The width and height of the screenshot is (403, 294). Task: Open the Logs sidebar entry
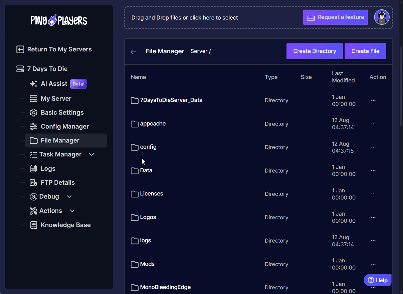(x=48, y=169)
